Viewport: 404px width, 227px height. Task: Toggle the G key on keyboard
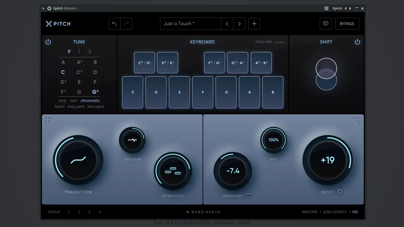(x=226, y=92)
